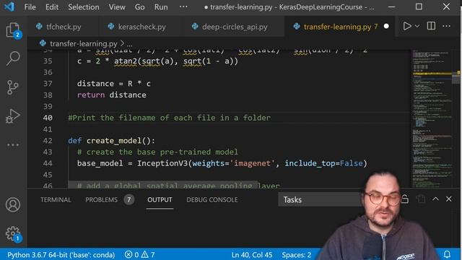Click the comment 'Print the filename of each file'
Image resolution: width=462 pixels, height=260 pixels.
click(x=169, y=118)
